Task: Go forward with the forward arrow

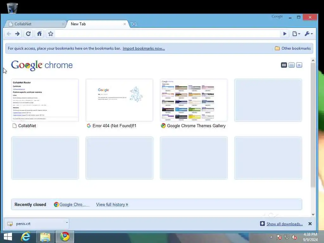Action: click(17, 34)
